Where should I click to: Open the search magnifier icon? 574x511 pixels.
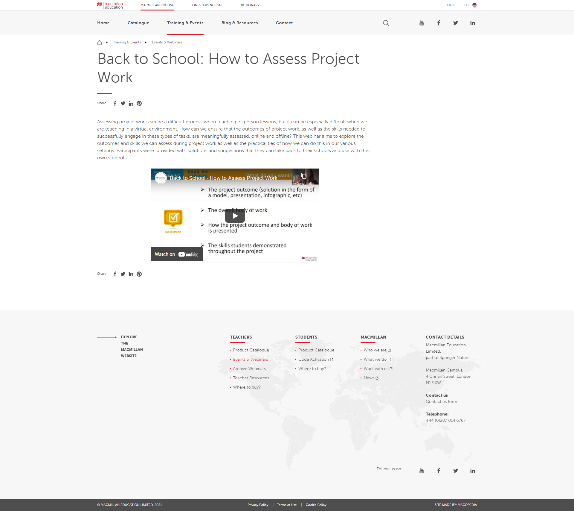[386, 23]
